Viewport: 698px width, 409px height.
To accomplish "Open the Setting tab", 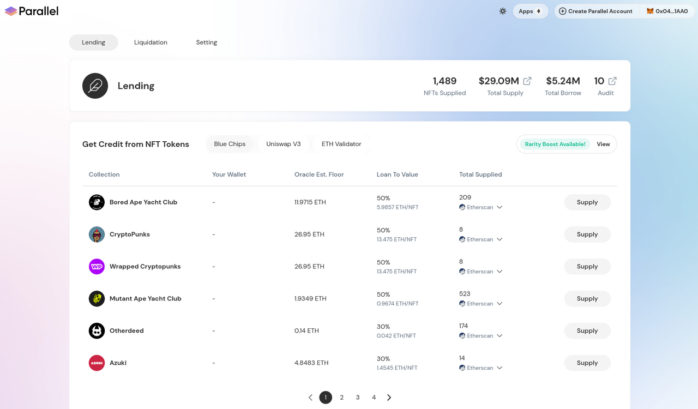I will [207, 43].
